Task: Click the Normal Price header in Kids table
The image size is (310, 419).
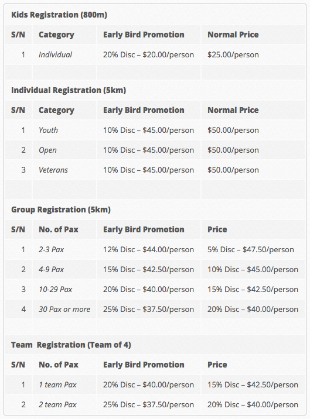Action: (233, 35)
